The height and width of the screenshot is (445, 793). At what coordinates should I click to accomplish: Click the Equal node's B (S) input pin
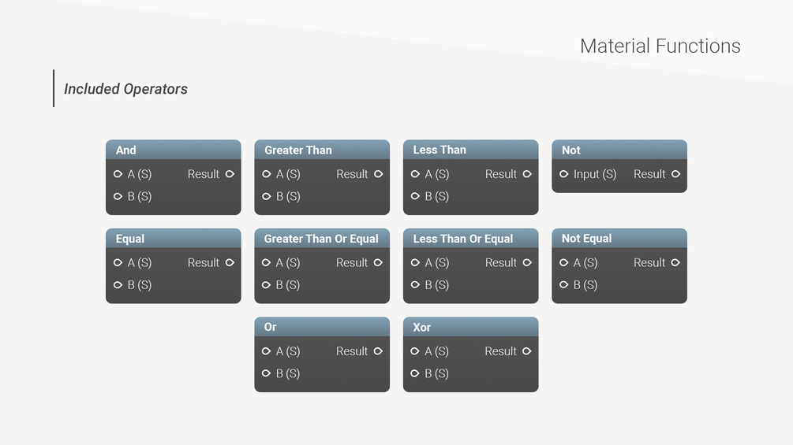118,285
